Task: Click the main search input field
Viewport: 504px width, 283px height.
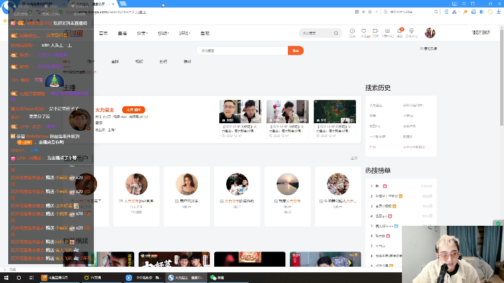Action: (243, 51)
